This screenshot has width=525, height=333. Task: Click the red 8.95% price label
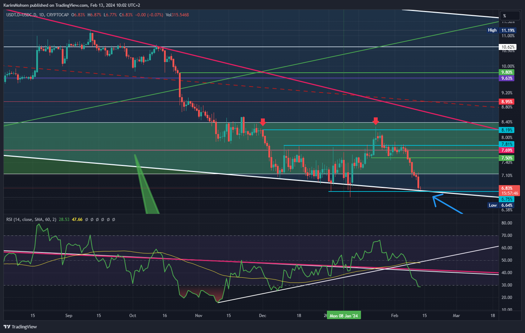tap(507, 101)
